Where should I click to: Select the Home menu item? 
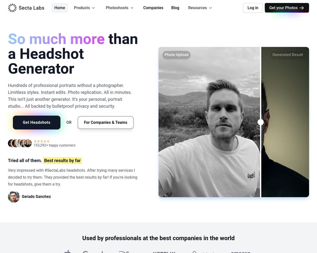[60, 8]
